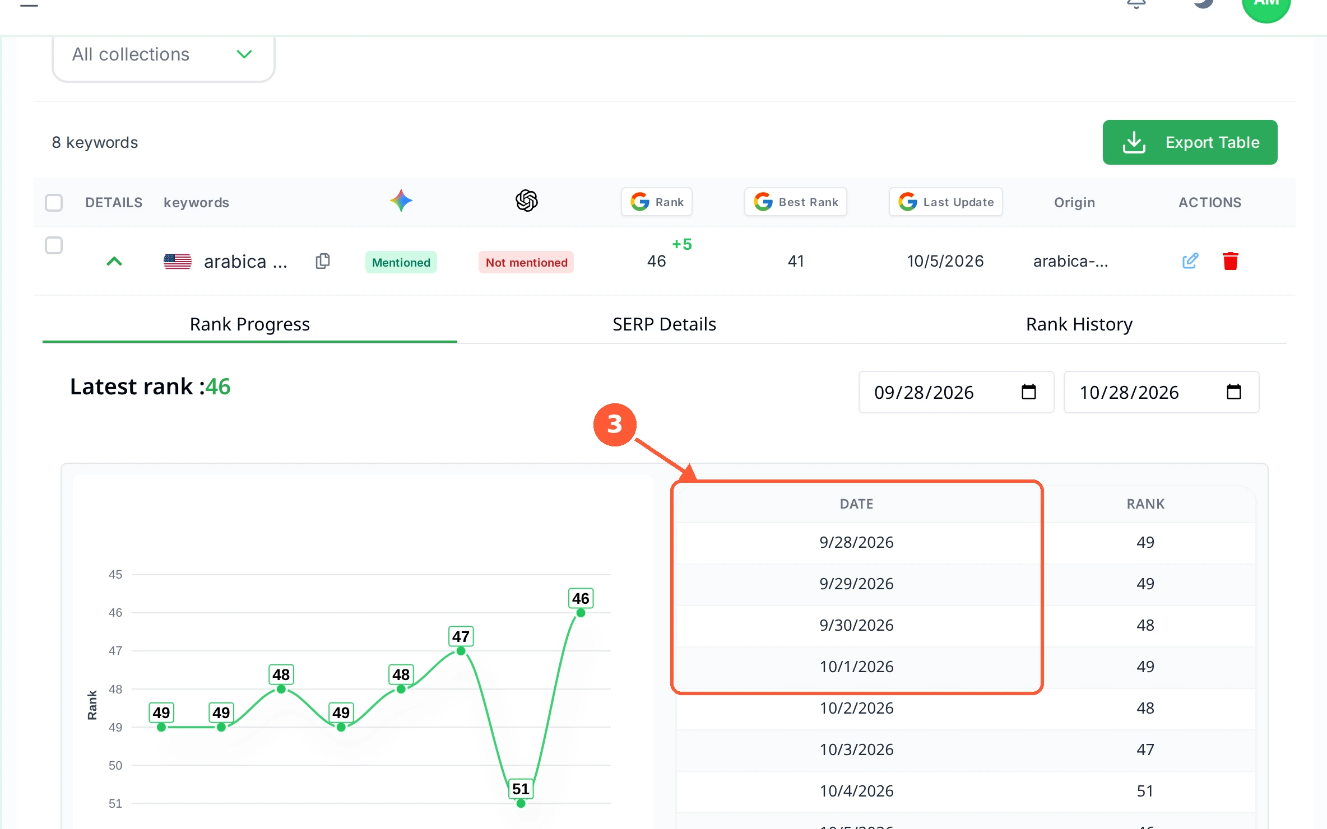Viewport: 1327px width, 829px height.
Task: Delete the arabica keyword with trash icon
Action: pyautogui.click(x=1231, y=261)
